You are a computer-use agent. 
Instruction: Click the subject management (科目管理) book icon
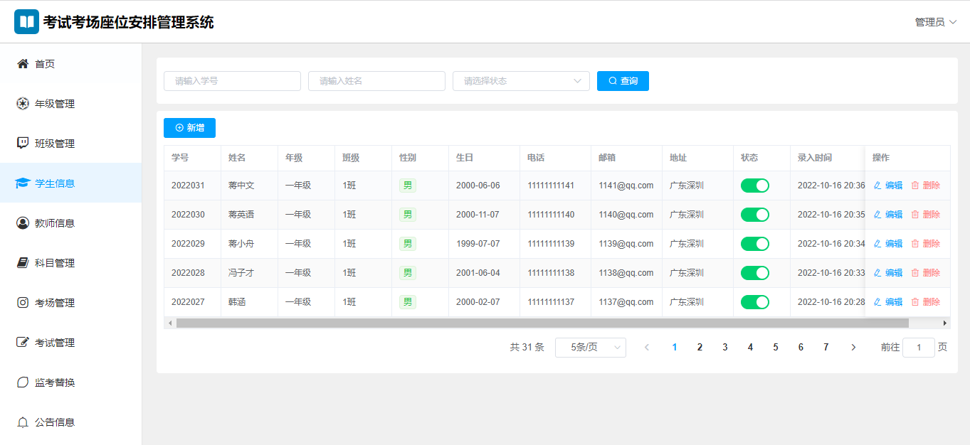click(23, 263)
